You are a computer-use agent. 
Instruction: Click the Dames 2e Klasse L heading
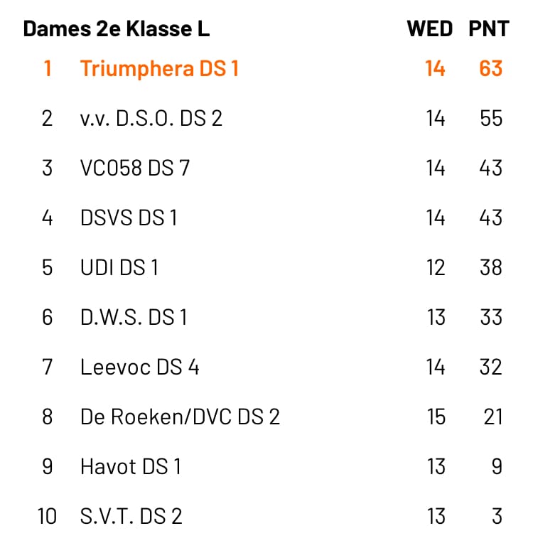117,28
